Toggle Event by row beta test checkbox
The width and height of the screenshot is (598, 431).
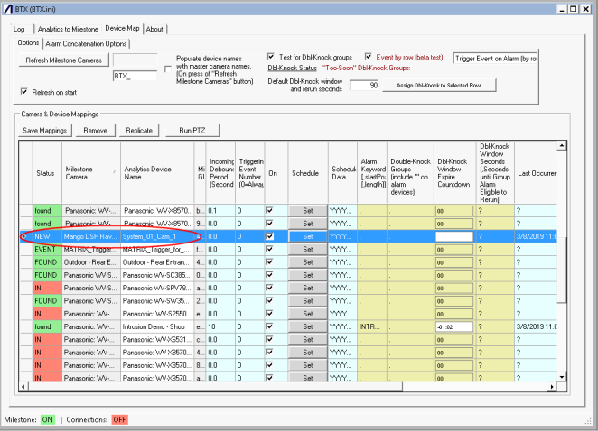click(368, 57)
